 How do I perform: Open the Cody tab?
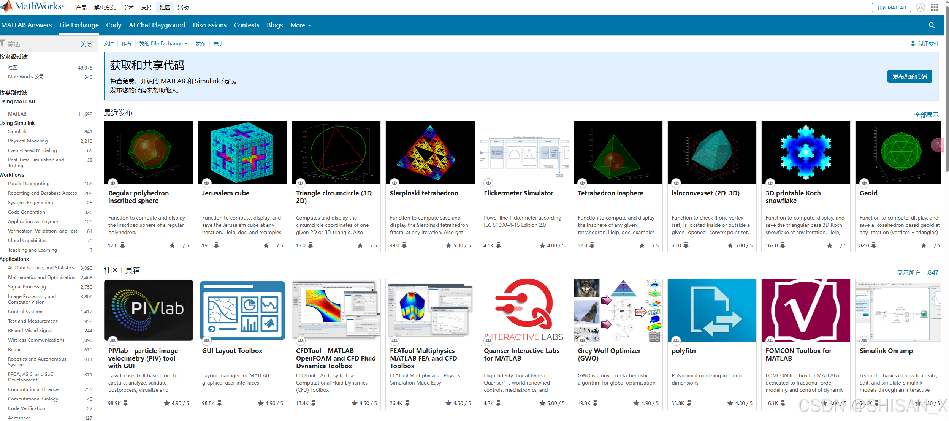pos(114,25)
